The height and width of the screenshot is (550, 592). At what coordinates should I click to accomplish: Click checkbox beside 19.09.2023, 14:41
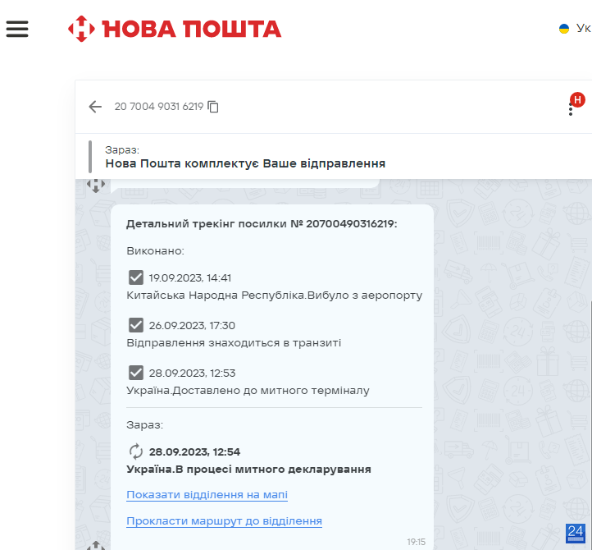point(136,277)
